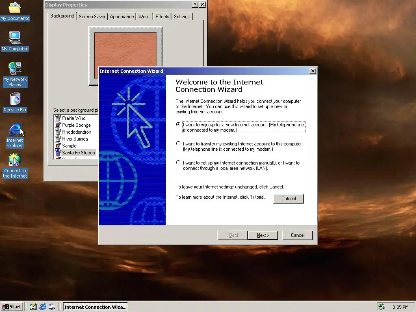The height and width of the screenshot is (312, 416).
Task: Click the Prairie Wind wallpaper icon
Action: tap(58, 118)
